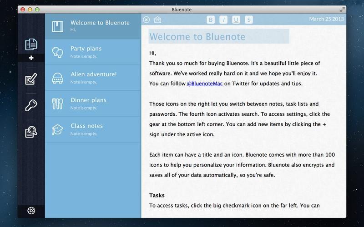This screenshot has width=364, height=227.
Task: Add a new note with plus sign
Action: 31,58
